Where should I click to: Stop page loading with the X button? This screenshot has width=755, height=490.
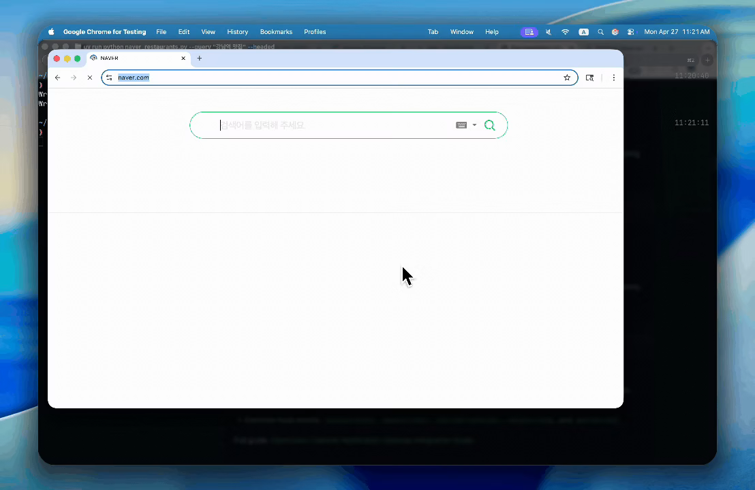(89, 78)
